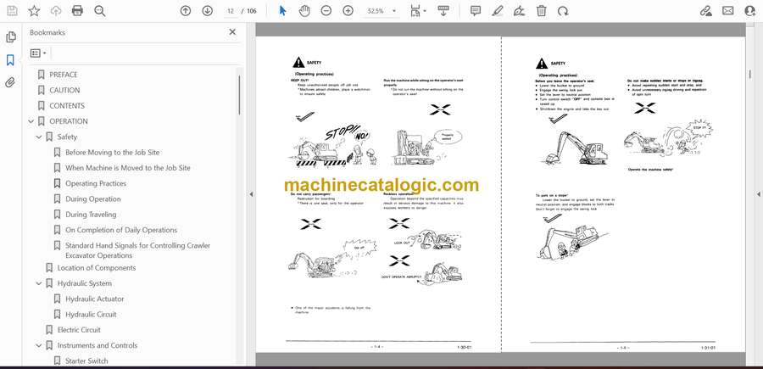Viewport: 763px width, 369px height.
Task: Open the share with others icon
Action: pos(750,11)
